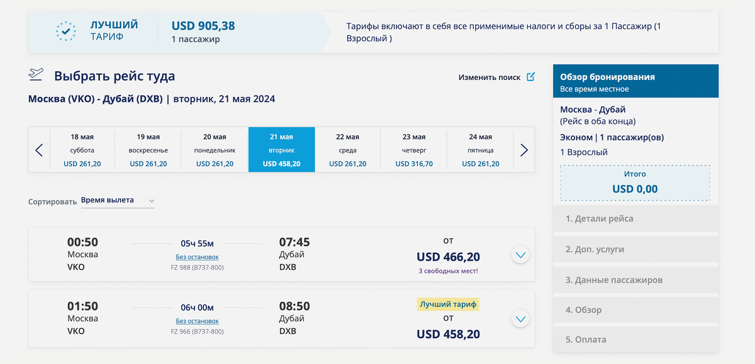
Task: Click the best fare checkmark badge icon
Action: pos(65,31)
